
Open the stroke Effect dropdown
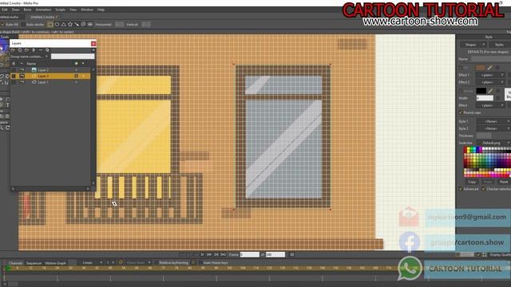click(x=490, y=105)
